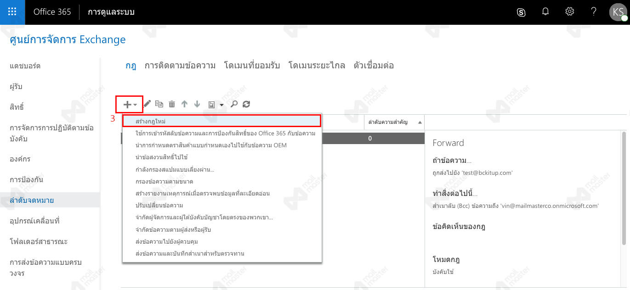Click the Bcc 'vin@mailmasterco.onmicrosoft.com' action text
The width and height of the screenshot is (630, 290).
point(516,206)
